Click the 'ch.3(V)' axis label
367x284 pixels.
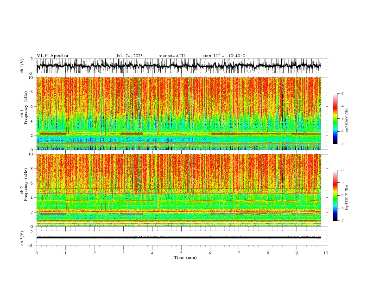[22, 238]
